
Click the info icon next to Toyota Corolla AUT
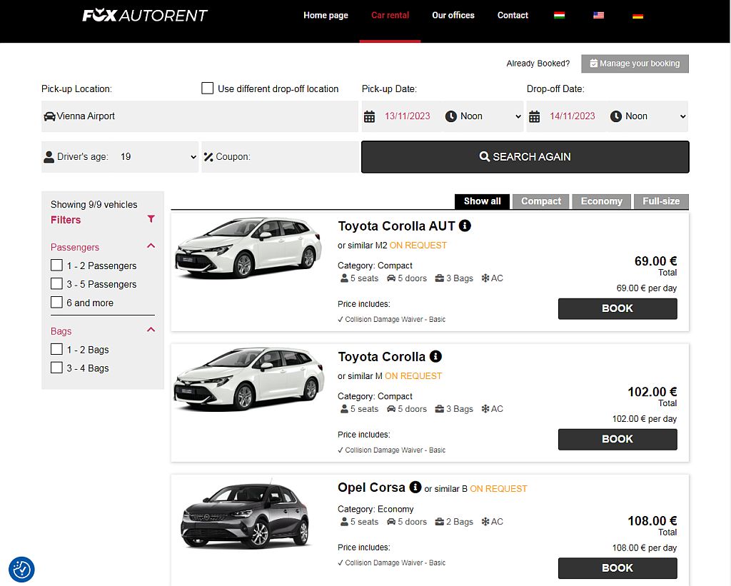click(465, 226)
